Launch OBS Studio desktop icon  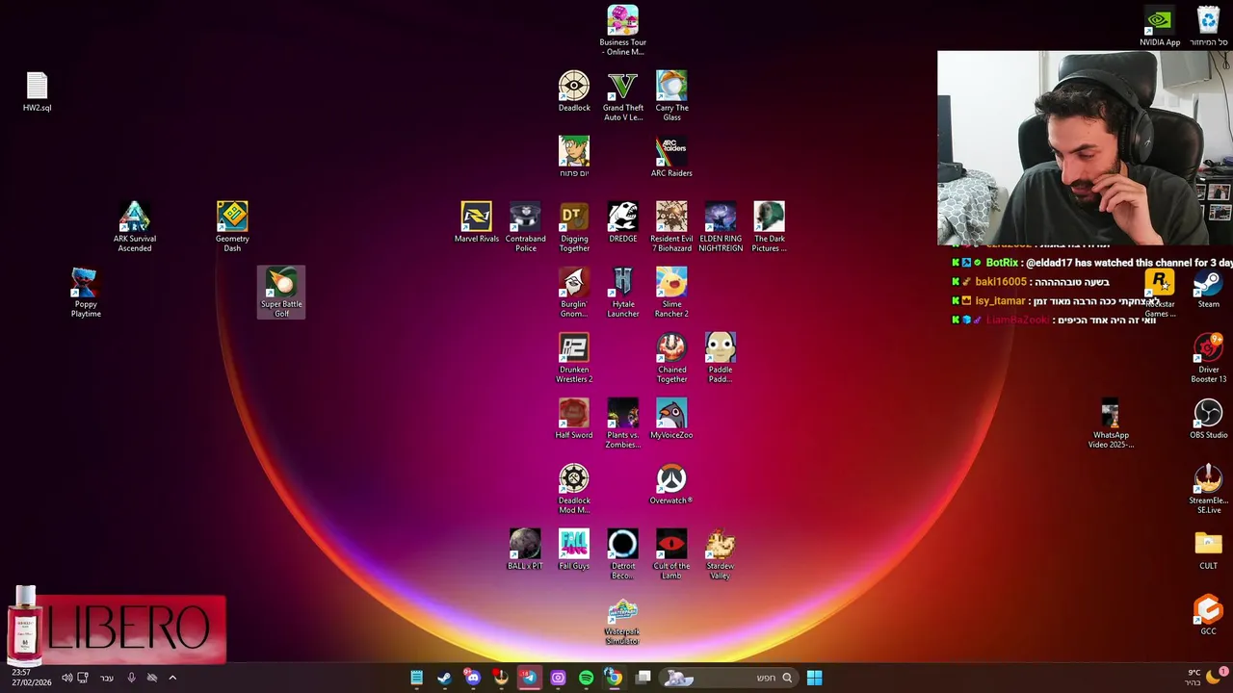coord(1208,419)
